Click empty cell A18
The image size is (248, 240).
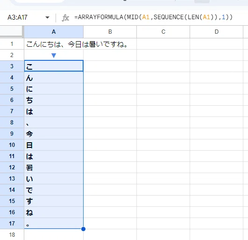[x=54, y=234]
